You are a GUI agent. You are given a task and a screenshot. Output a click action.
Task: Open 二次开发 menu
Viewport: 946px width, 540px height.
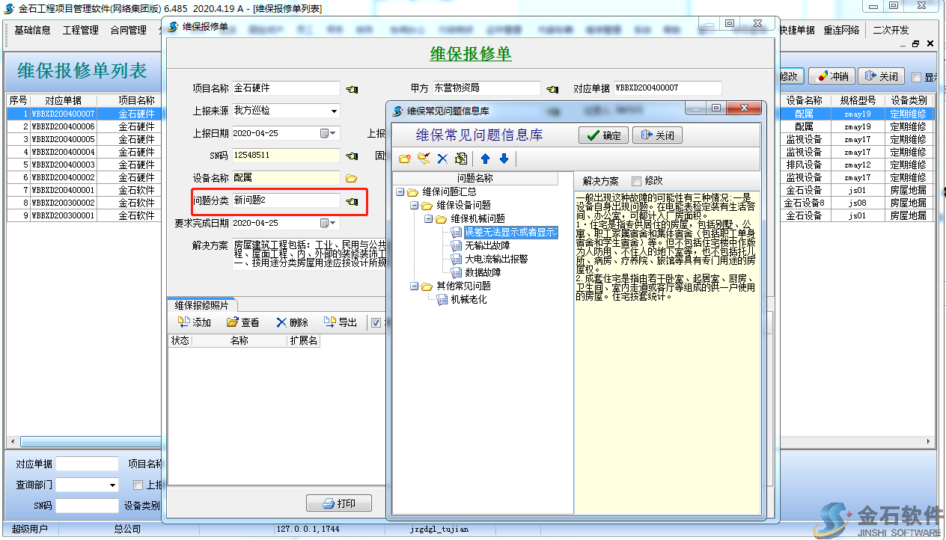(x=891, y=31)
